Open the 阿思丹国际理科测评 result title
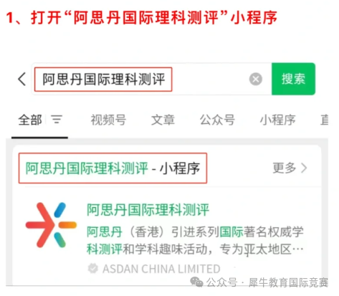This screenshot has height=296, width=339. [148, 210]
